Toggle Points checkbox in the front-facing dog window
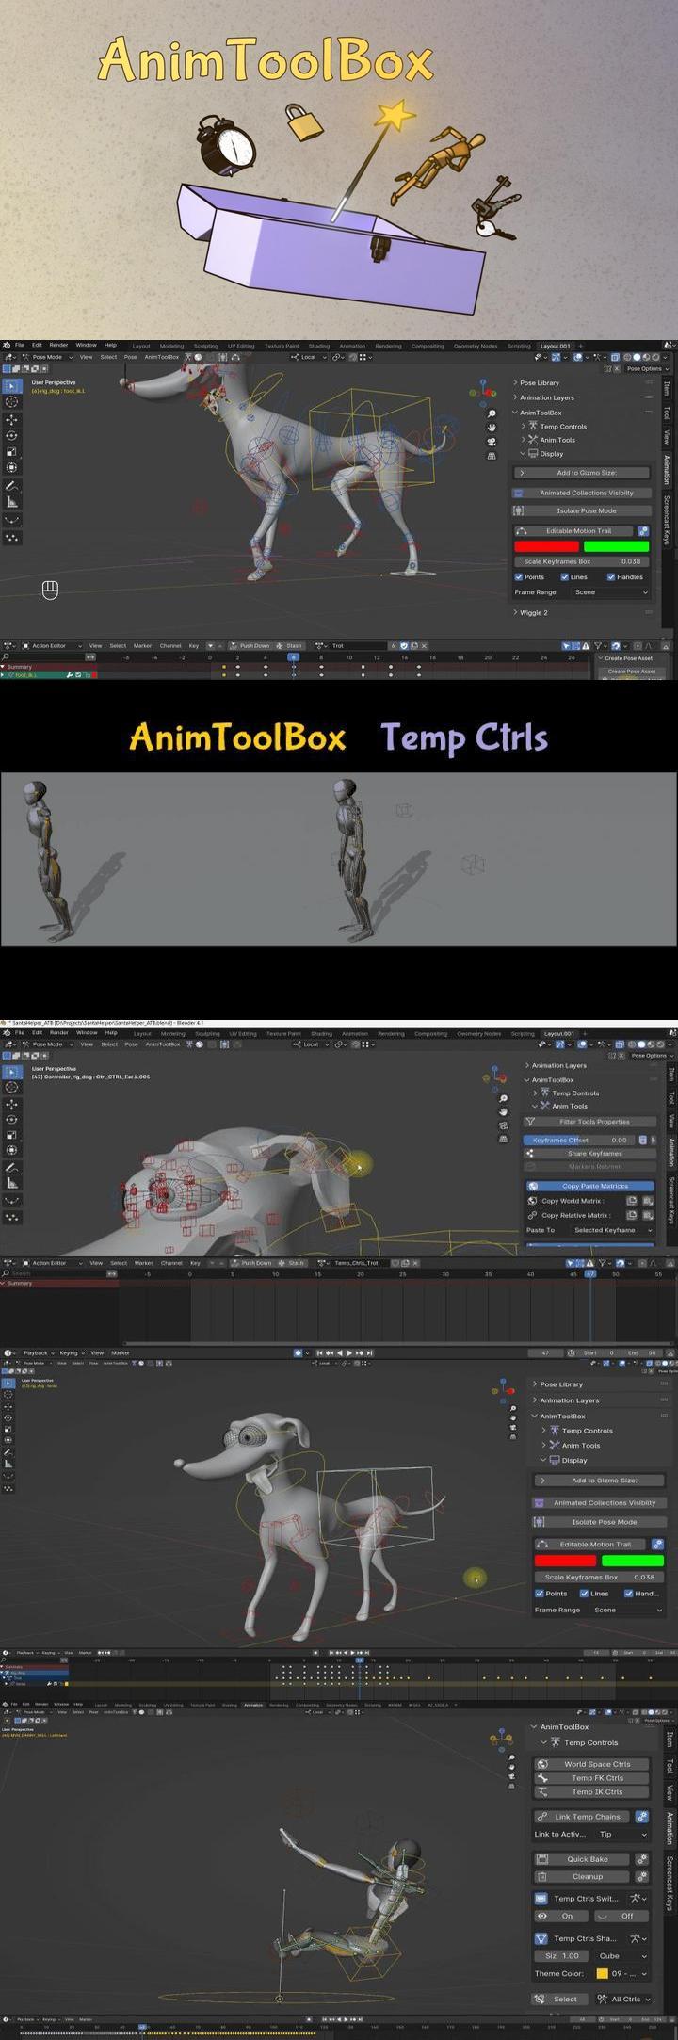 [x=540, y=1594]
